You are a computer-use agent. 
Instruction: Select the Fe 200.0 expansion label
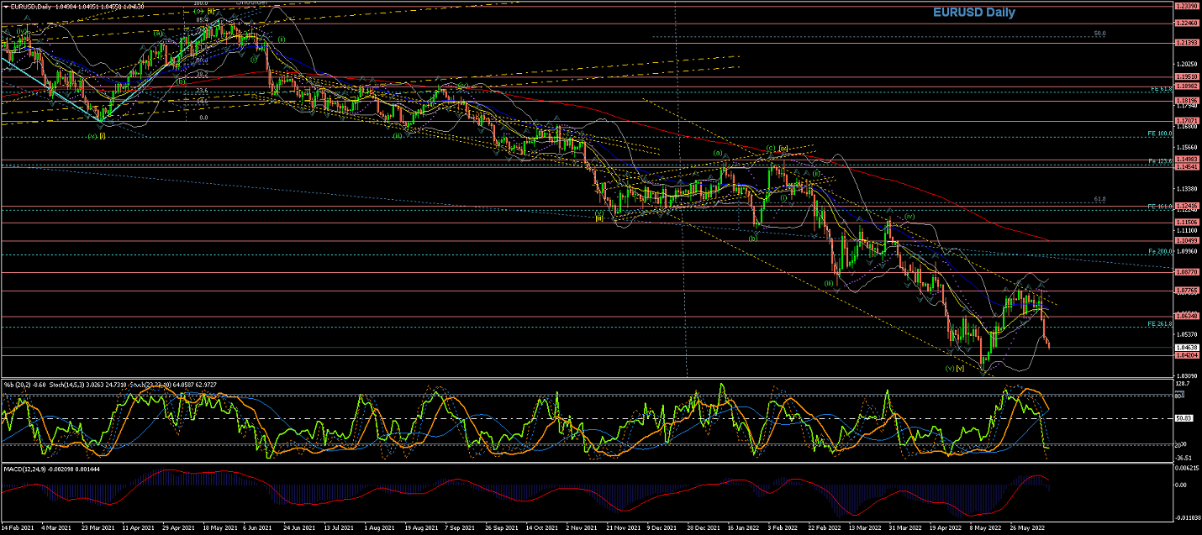(x=1160, y=251)
